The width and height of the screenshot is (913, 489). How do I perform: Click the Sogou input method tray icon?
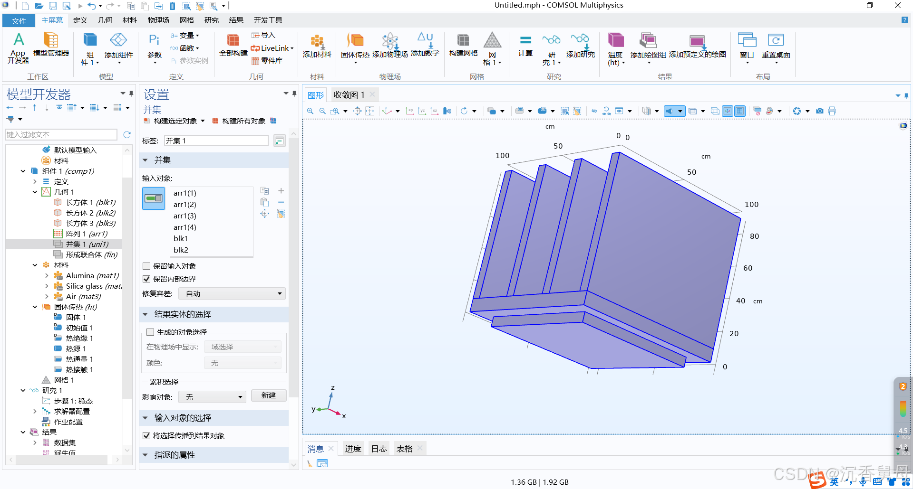817,480
